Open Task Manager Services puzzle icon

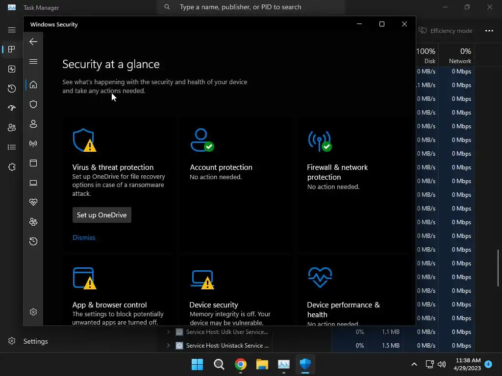(12, 167)
